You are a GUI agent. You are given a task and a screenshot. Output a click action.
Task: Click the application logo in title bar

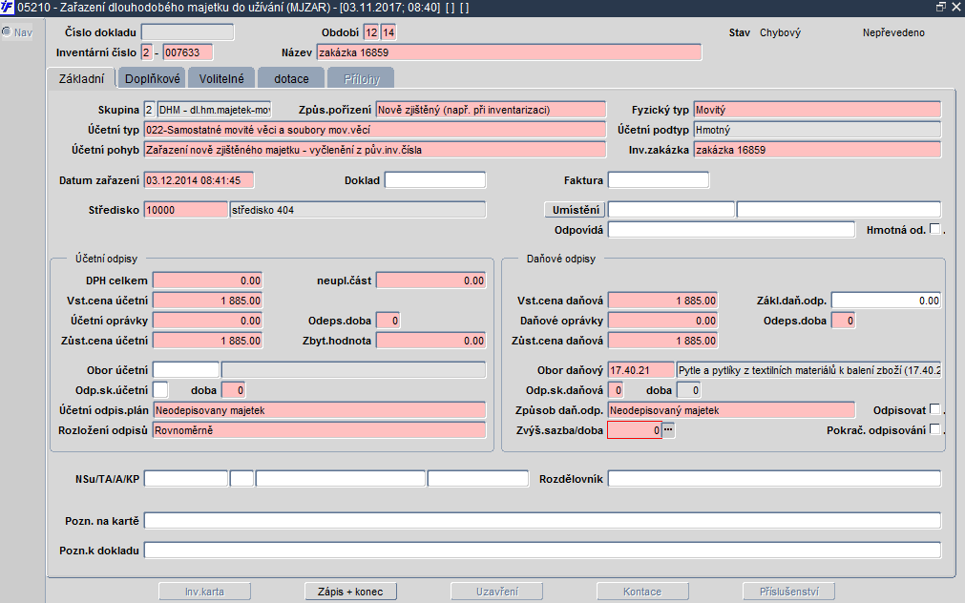8,8
